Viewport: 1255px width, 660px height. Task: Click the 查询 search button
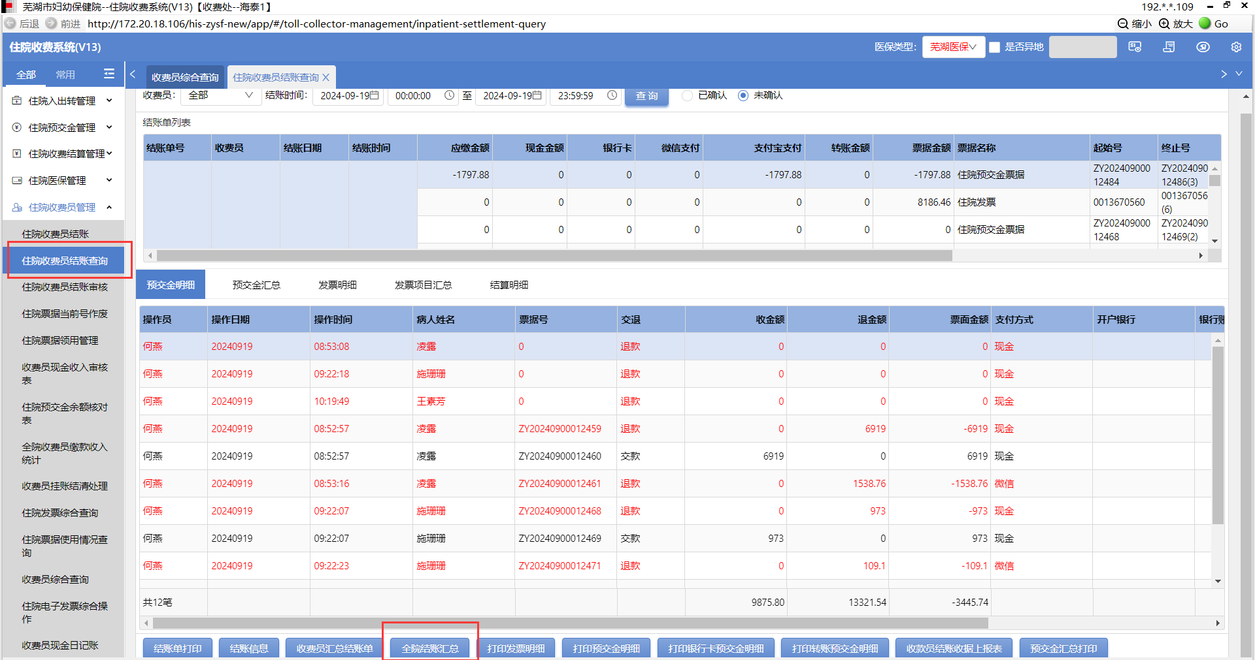[x=646, y=95]
